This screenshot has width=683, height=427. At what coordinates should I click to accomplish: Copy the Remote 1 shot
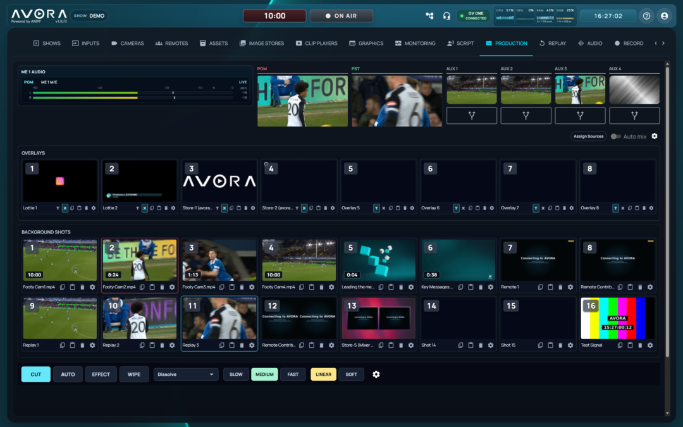[540, 287]
